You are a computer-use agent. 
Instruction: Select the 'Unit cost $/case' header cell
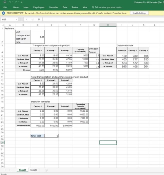click(x=94, y=50)
